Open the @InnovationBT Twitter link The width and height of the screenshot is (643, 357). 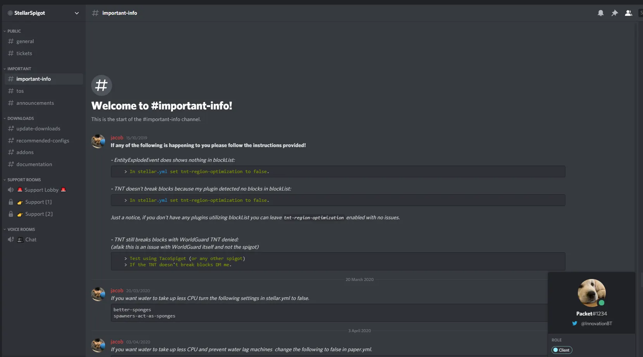click(x=596, y=324)
